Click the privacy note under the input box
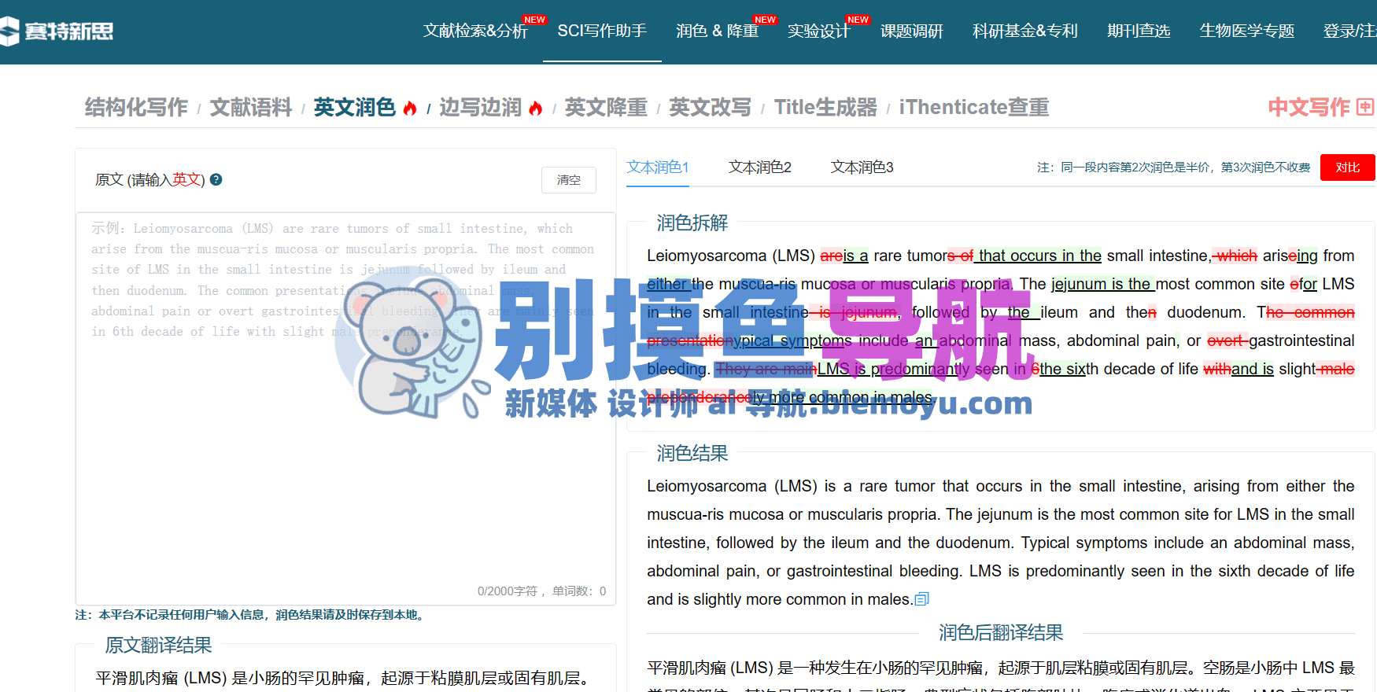 coord(252,615)
